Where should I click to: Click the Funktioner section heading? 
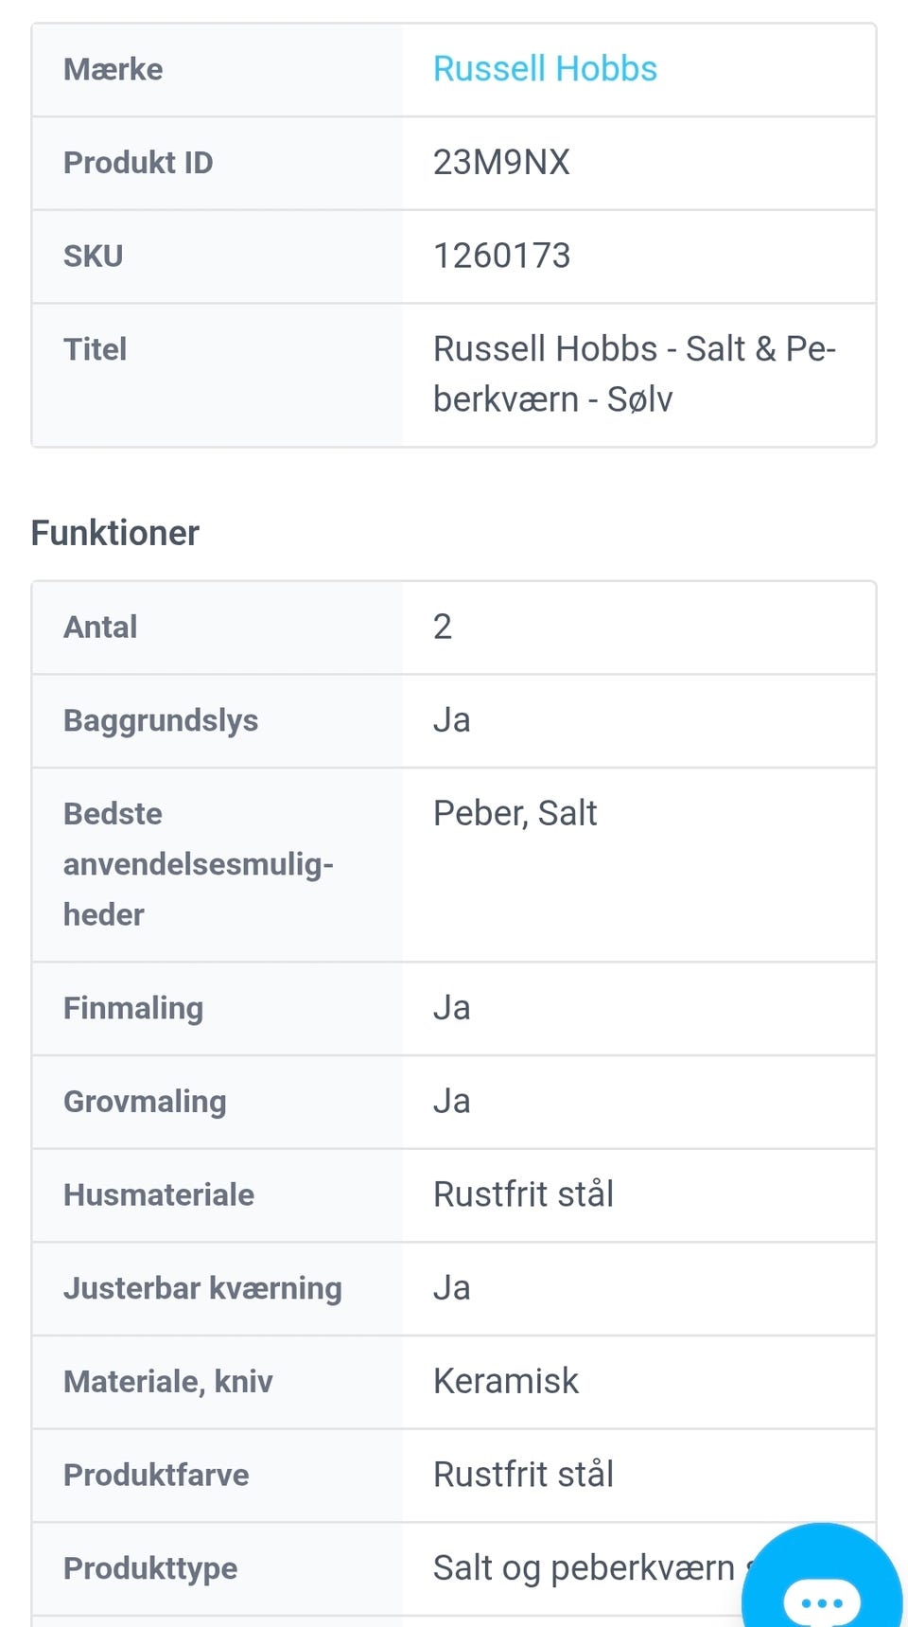pos(115,533)
